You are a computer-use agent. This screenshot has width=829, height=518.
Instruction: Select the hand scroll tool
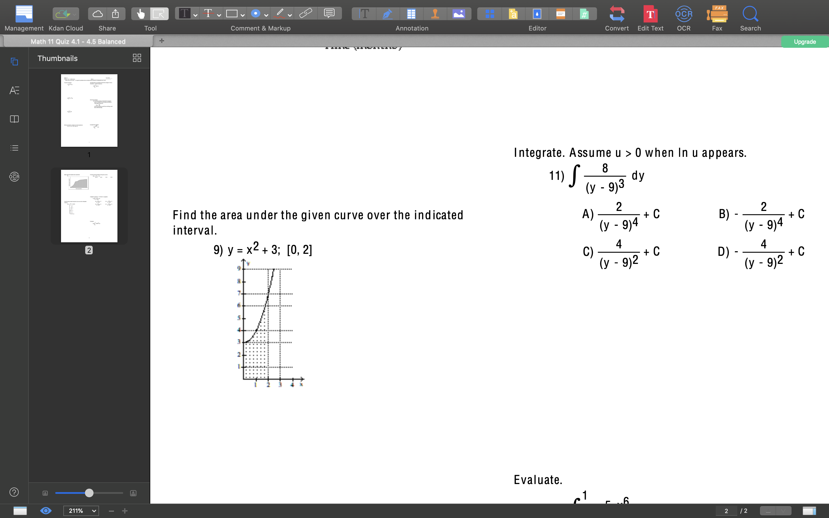[140, 14]
